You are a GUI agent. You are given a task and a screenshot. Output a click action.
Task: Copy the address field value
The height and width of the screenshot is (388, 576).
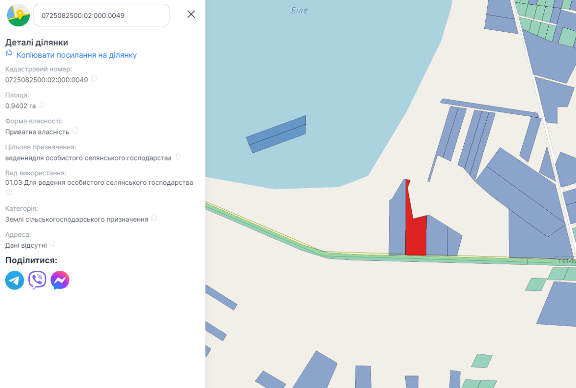pos(53,244)
